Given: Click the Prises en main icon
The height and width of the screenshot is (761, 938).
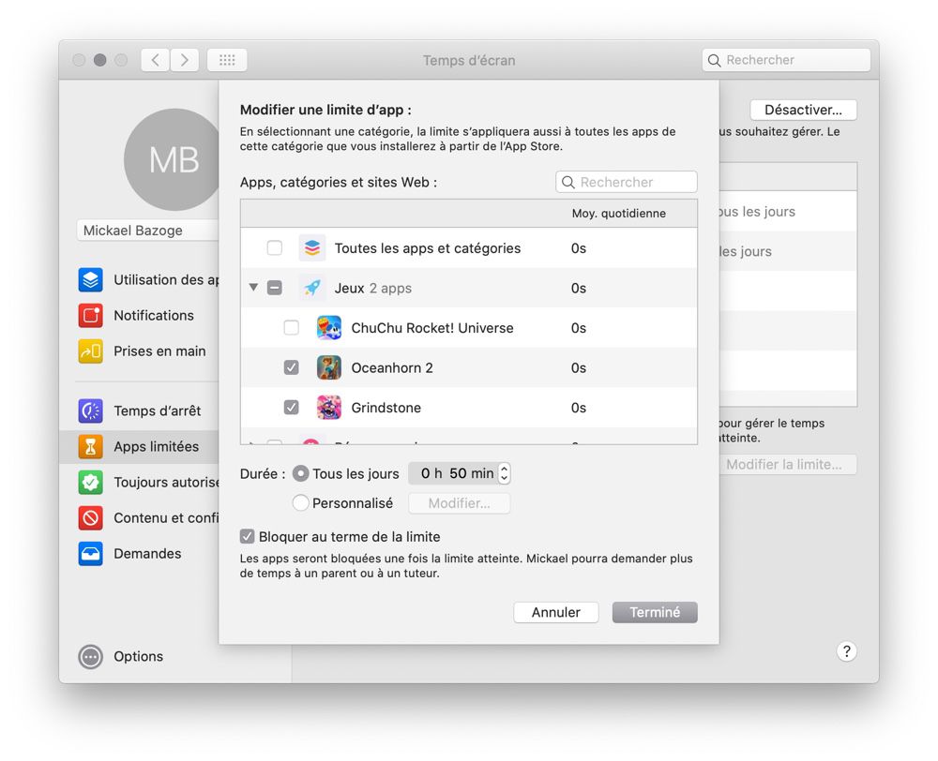Looking at the screenshot, I should point(90,351).
